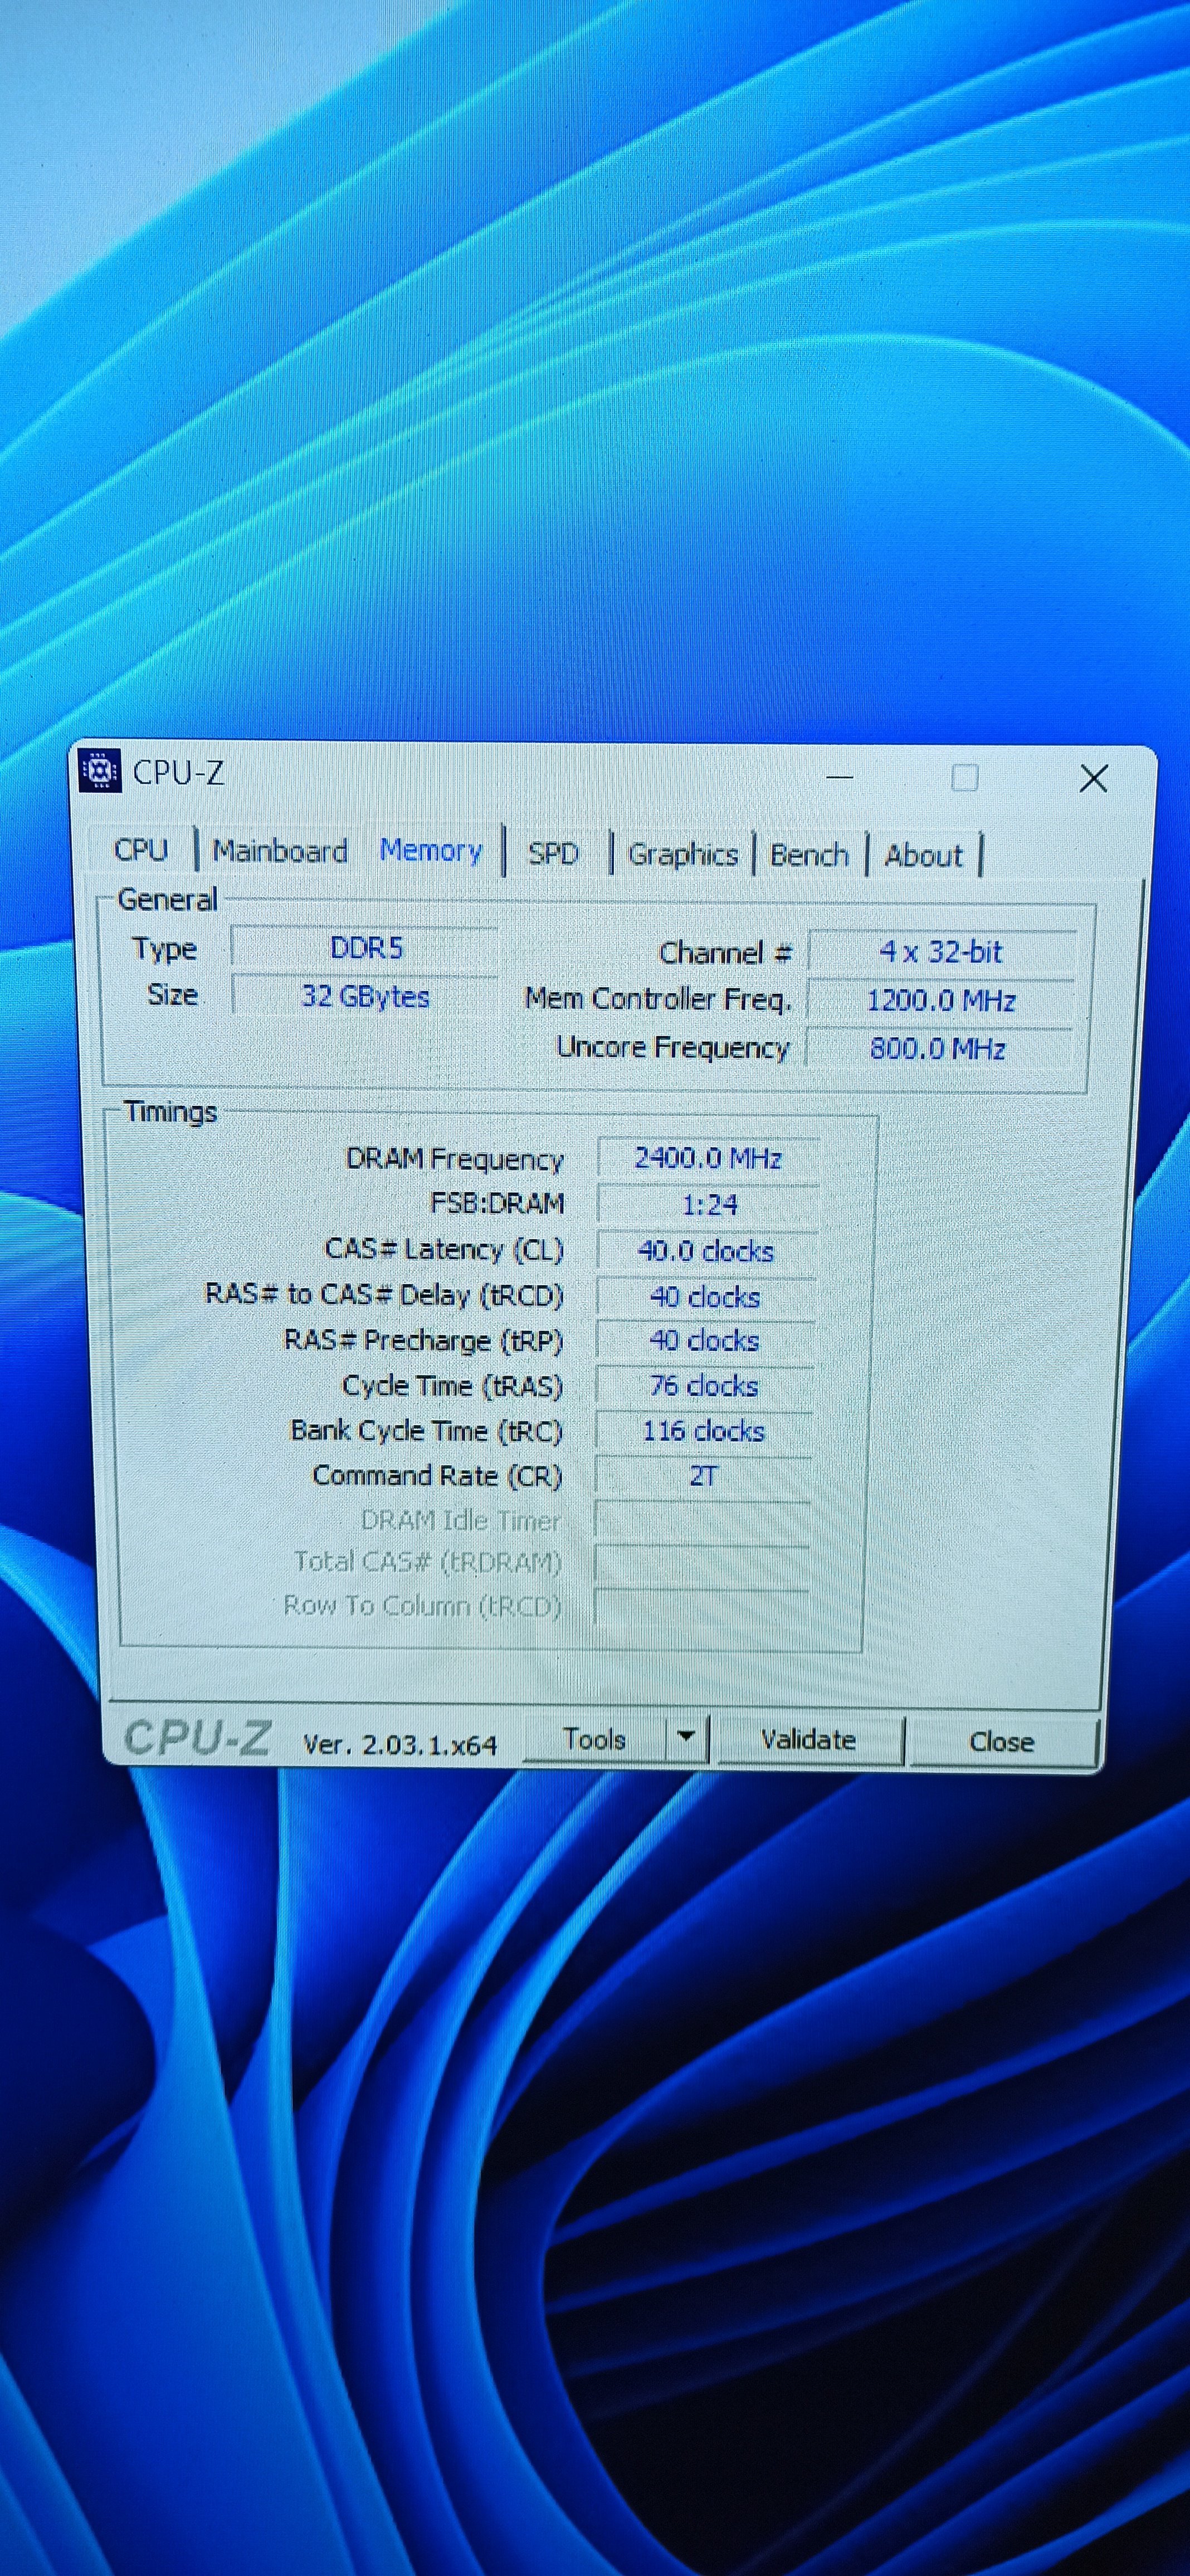Open the CPU tab

[141, 850]
